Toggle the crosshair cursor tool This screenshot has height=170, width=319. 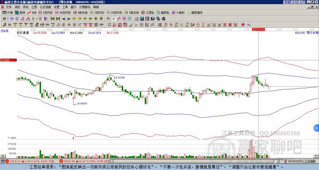113,19
